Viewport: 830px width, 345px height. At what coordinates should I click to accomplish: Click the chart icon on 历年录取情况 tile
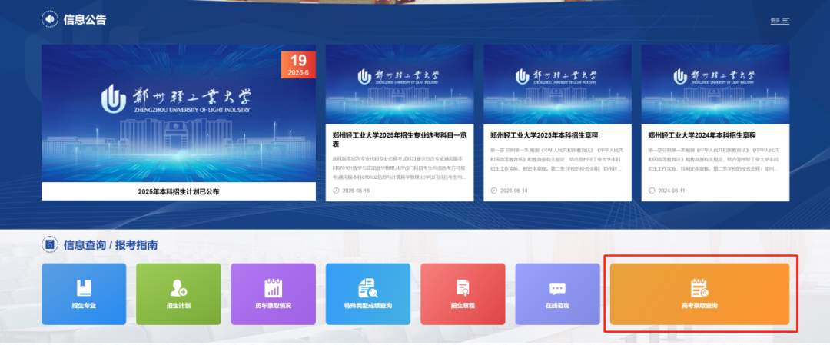[x=273, y=288]
